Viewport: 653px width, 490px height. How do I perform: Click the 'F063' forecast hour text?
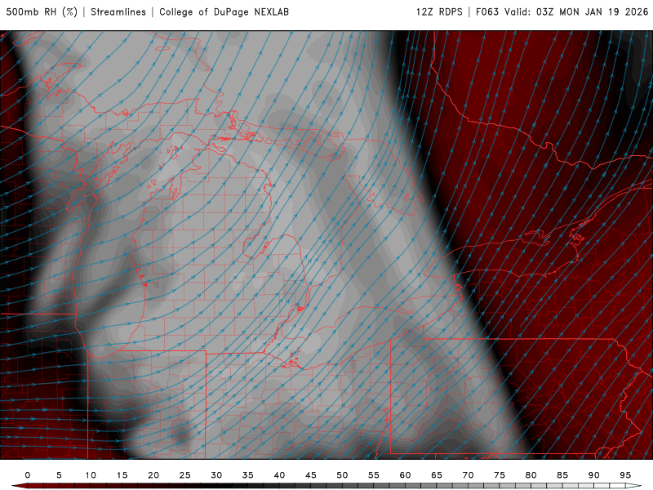click(x=487, y=12)
